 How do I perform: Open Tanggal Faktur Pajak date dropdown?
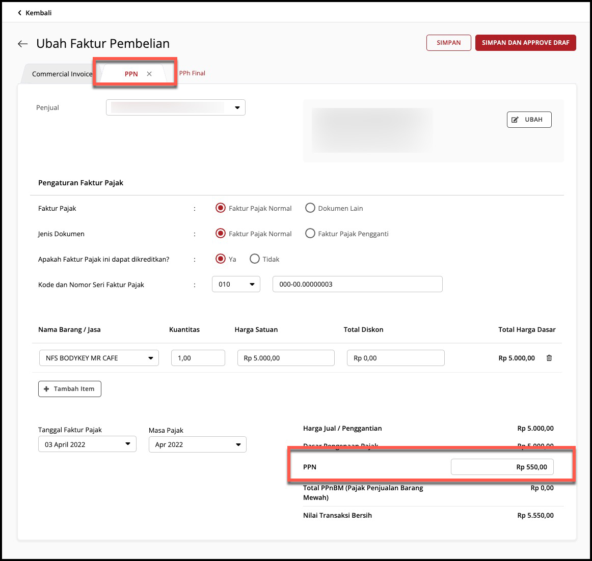coord(87,444)
